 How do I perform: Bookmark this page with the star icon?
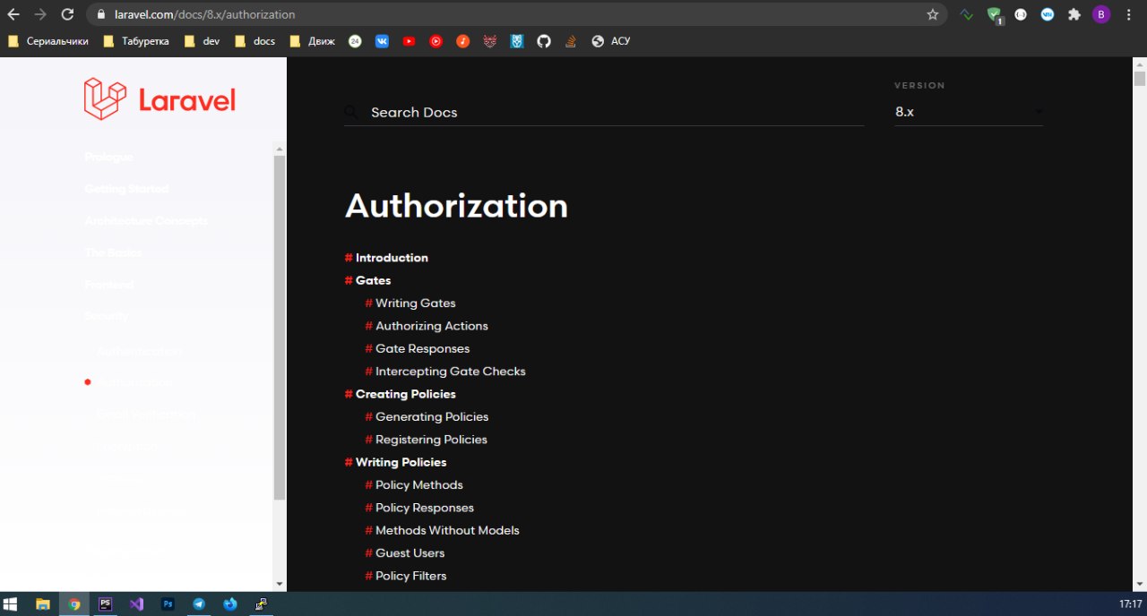pyautogui.click(x=933, y=14)
